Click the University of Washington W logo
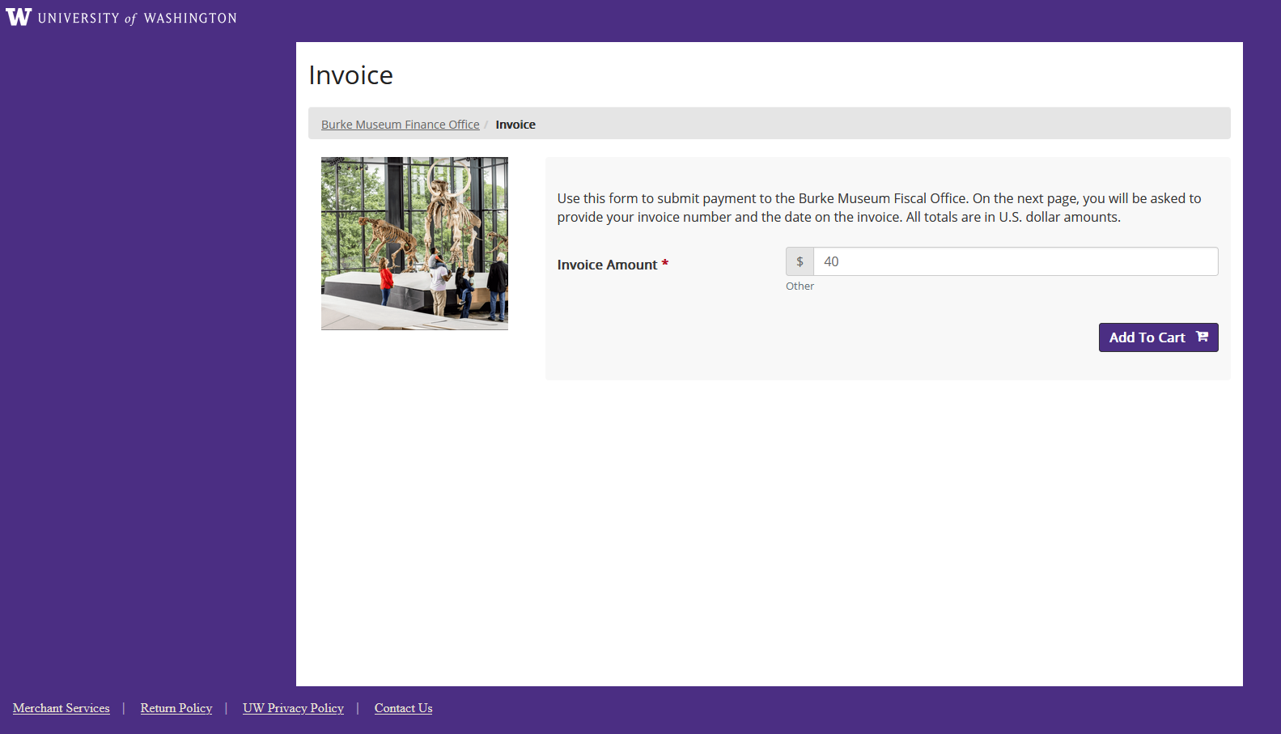The image size is (1281, 734). [19, 17]
